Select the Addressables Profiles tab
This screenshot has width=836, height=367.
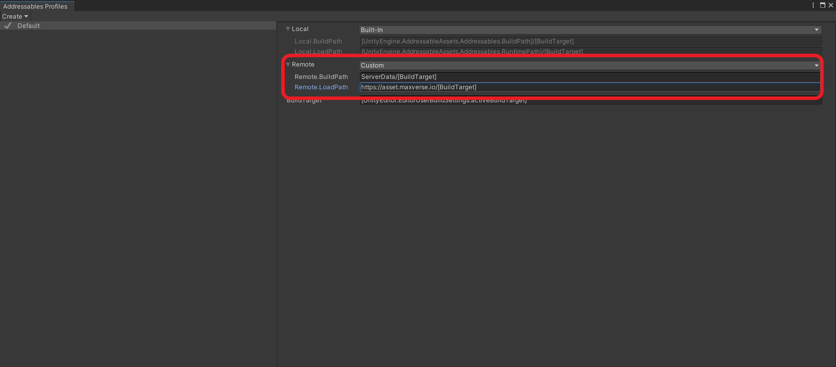[x=36, y=6]
